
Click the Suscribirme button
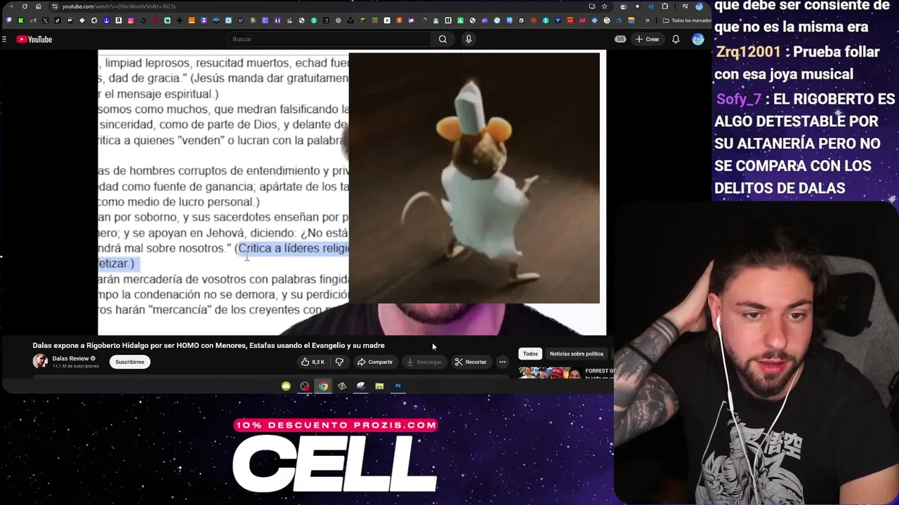[x=130, y=362]
